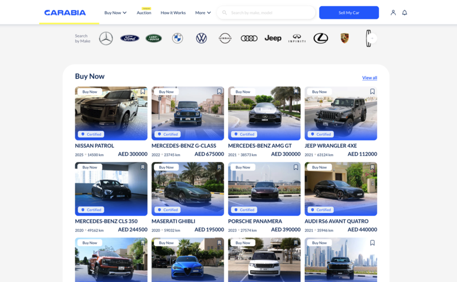Click the Mercedes-Benz logo in make search
Viewport: 457px width, 282px height.
click(x=106, y=38)
